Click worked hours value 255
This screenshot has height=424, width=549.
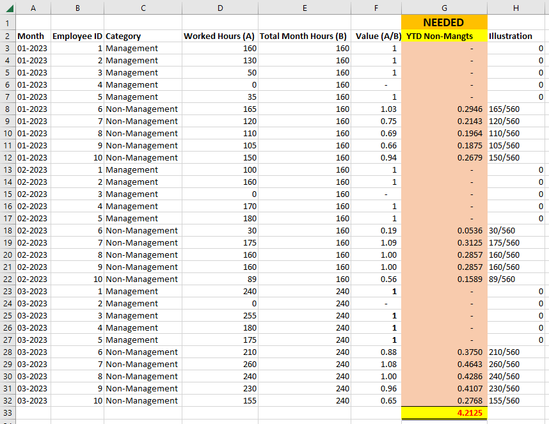click(x=220, y=315)
